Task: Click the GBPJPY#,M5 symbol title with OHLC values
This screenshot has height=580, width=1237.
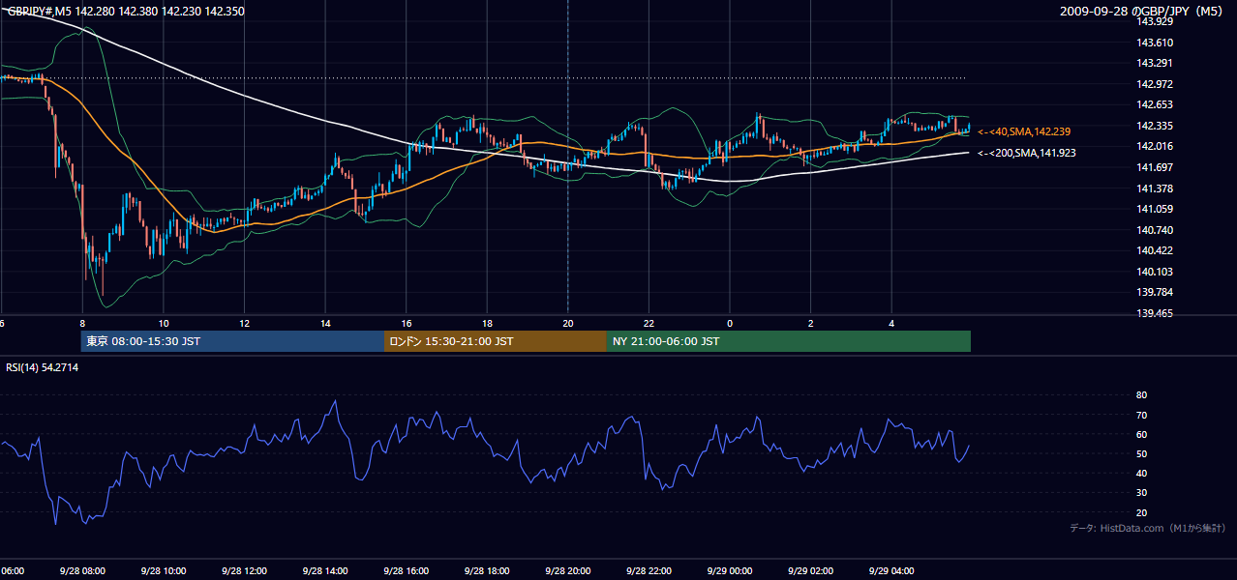Action: coord(126,12)
